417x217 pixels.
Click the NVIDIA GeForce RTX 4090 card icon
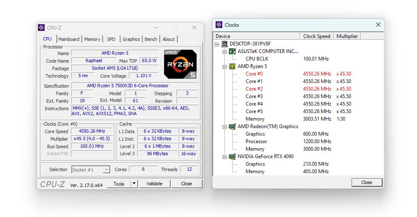[232, 156]
